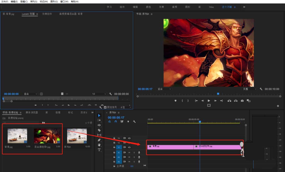Select the Slip tool
The height and width of the screenshot is (172, 285).
99,135
